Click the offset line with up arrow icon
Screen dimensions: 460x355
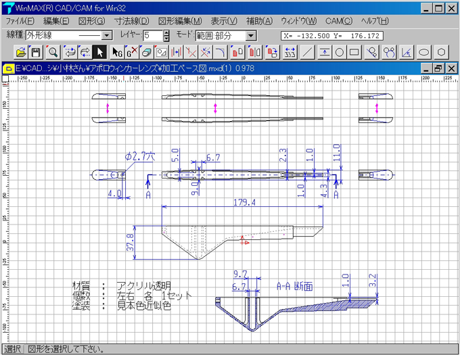coord(325,52)
